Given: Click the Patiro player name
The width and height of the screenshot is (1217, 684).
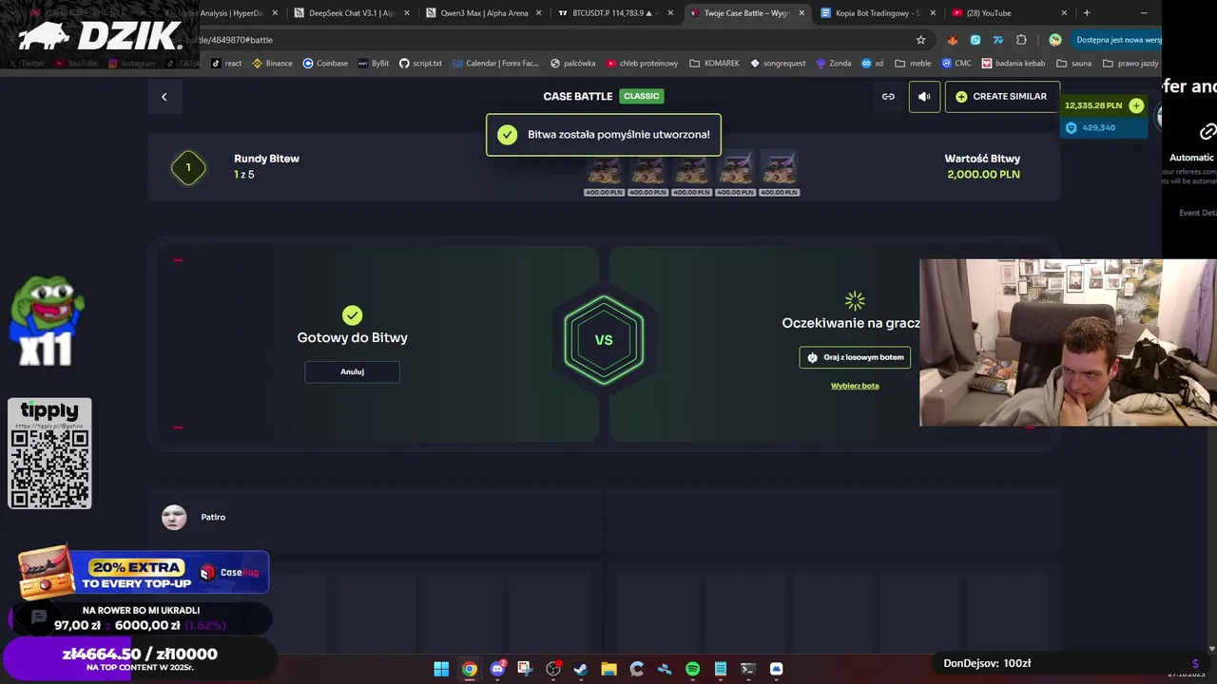Looking at the screenshot, I should pyautogui.click(x=213, y=517).
